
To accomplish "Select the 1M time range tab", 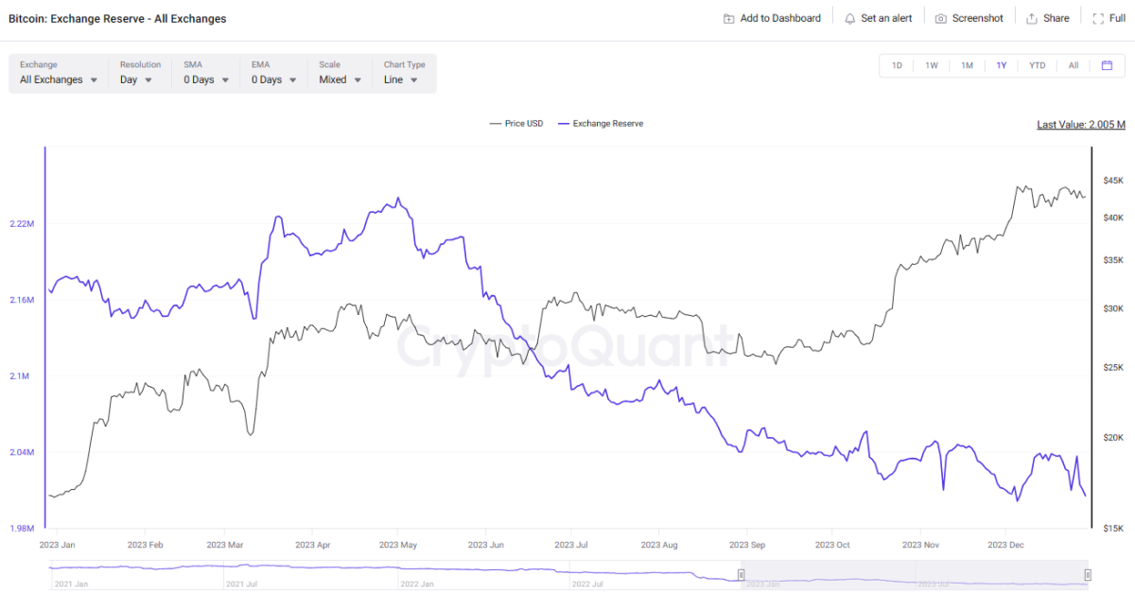I will click(967, 65).
